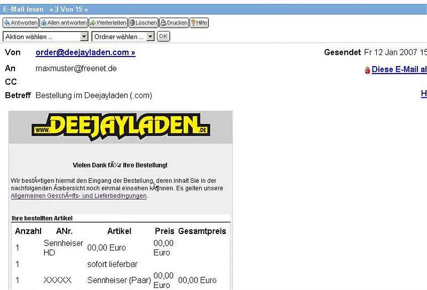Screen dimensions: 427x290
Task: Click the truncated 'H' link on the right
Action: pos(424,94)
